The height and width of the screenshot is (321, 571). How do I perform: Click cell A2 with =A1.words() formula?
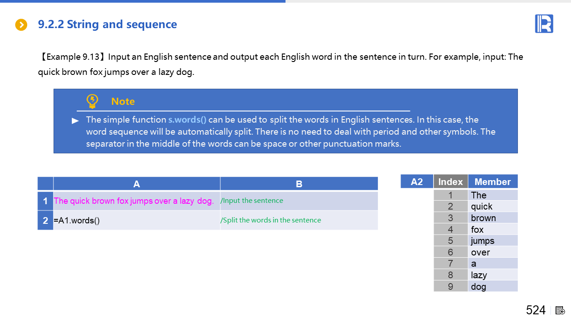tap(134, 220)
